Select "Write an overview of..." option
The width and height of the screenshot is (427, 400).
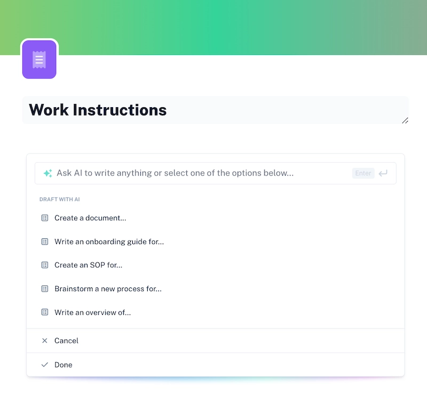pyautogui.click(x=93, y=312)
